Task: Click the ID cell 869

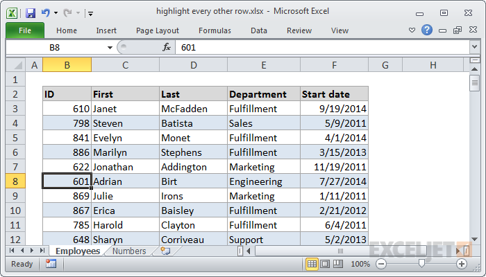Action: (x=67, y=196)
